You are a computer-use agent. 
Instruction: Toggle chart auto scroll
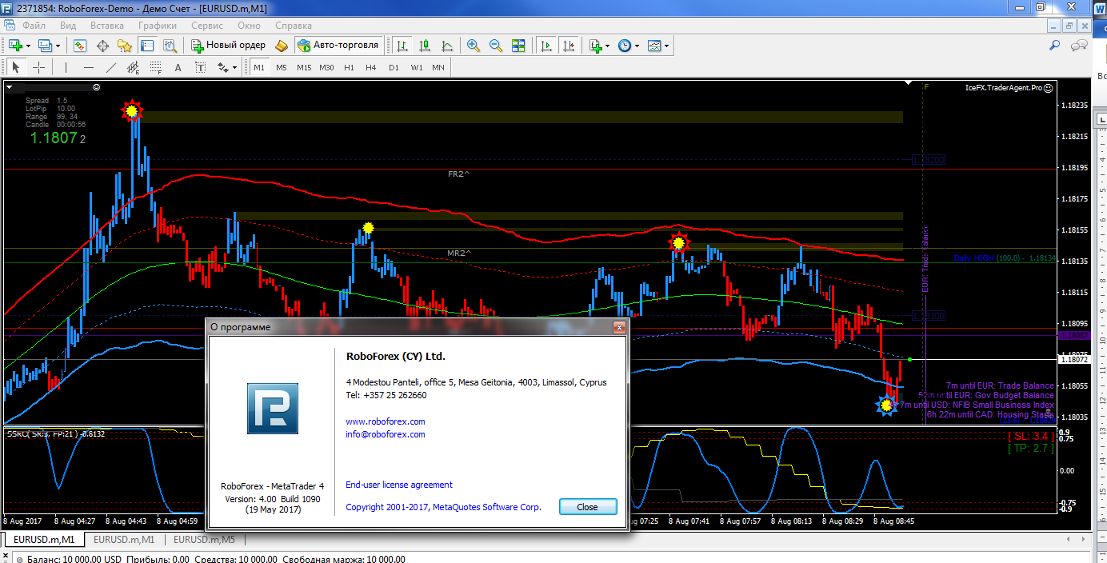546,46
